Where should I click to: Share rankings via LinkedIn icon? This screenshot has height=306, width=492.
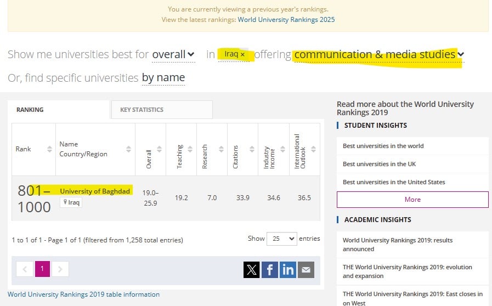287,269
